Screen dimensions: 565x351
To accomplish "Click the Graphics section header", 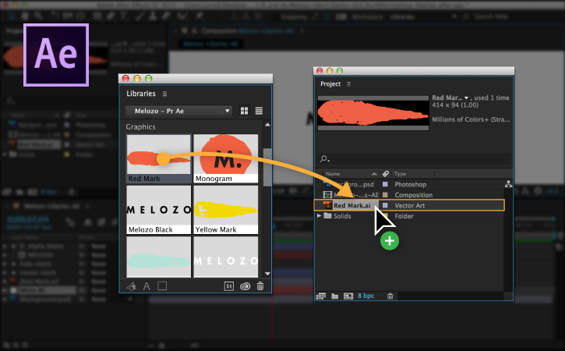I will click(x=140, y=127).
